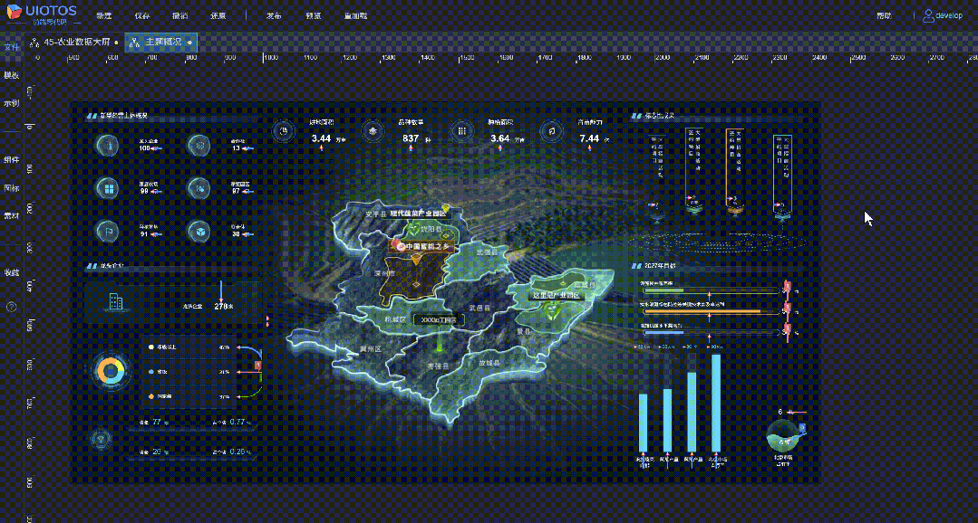Select the round icon beside value 13

coord(199,146)
